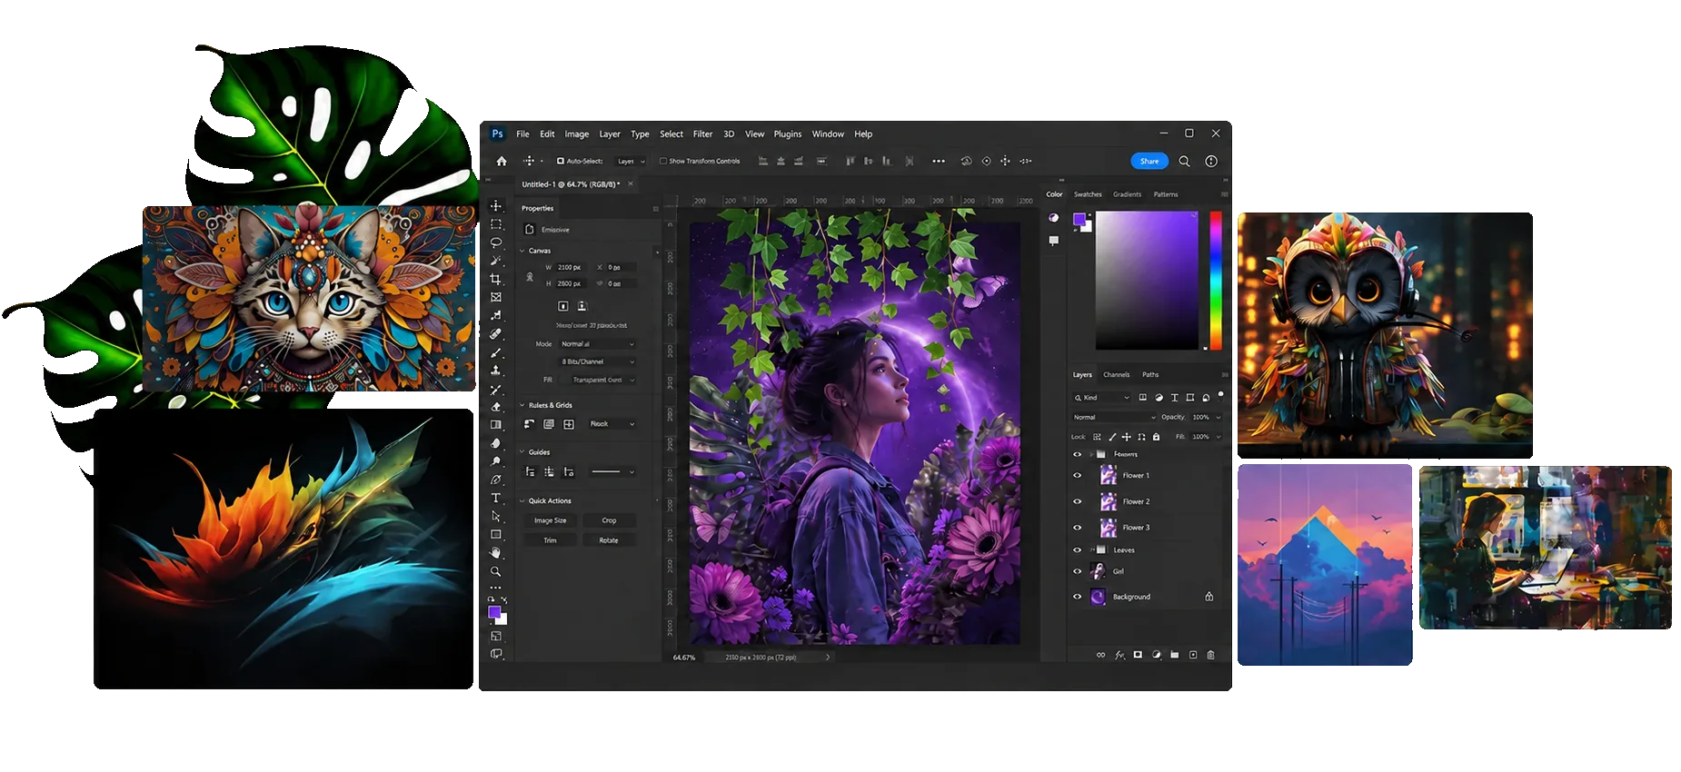The image size is (1681, 772).
Task: Open the Mode dropdown in Properties
Action: coord(597,344)
